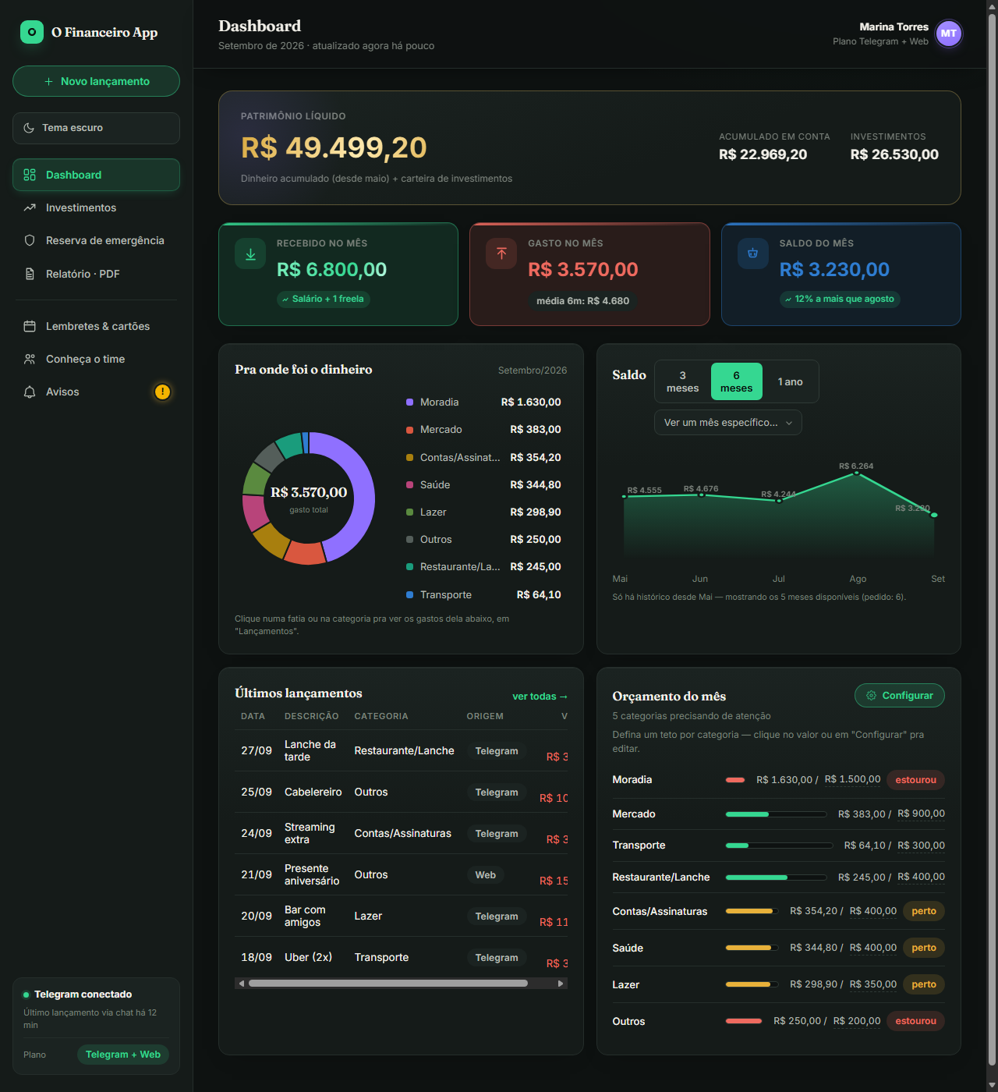Click the moon icon in Tema escuro
This screenshot has height=1092, width=998.
point(29,128)
